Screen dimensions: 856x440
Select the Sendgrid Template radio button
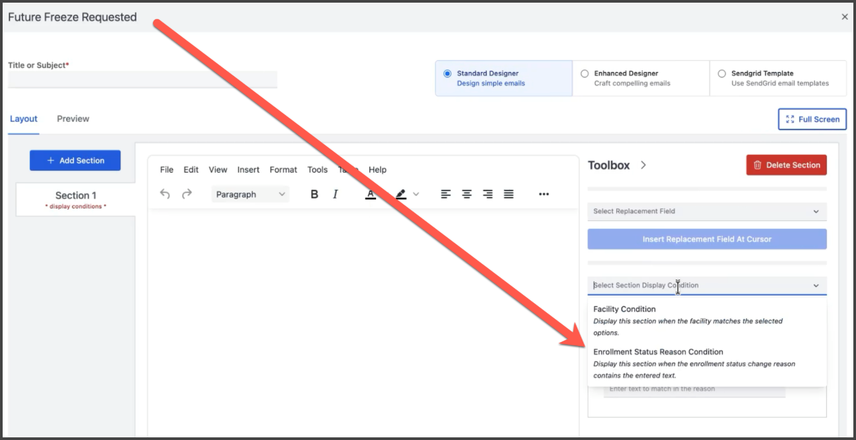click(x=722, y=73)
